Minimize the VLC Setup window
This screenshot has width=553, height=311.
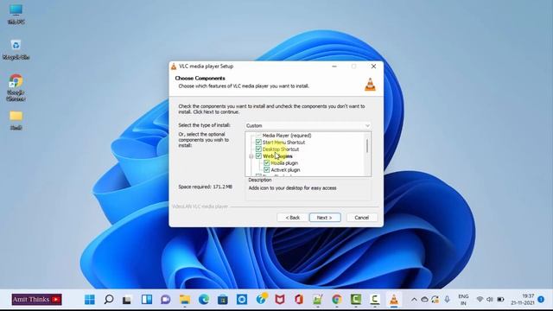(334, 67)
